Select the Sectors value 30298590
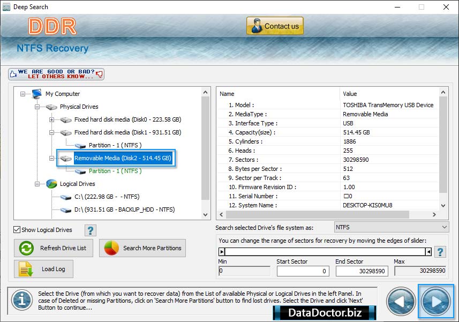The height and width of the screenshot is (322, 459). click(x=356, y=160)
